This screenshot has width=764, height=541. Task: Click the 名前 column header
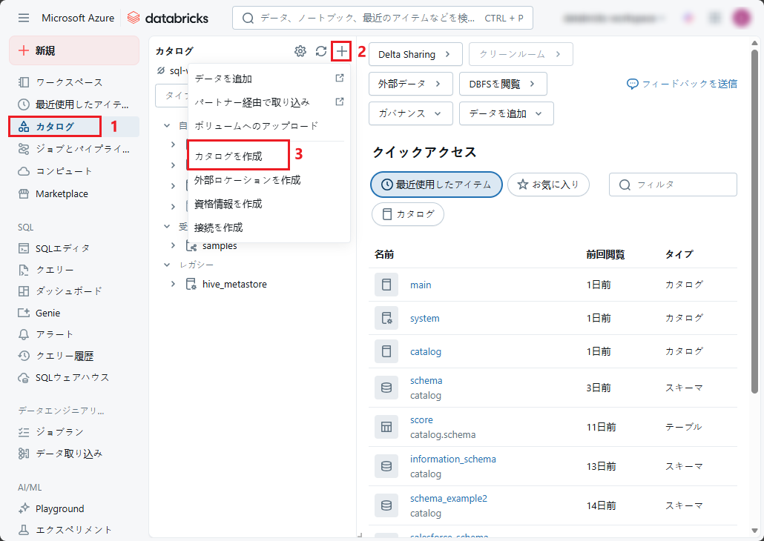click(x=384, y=254)
